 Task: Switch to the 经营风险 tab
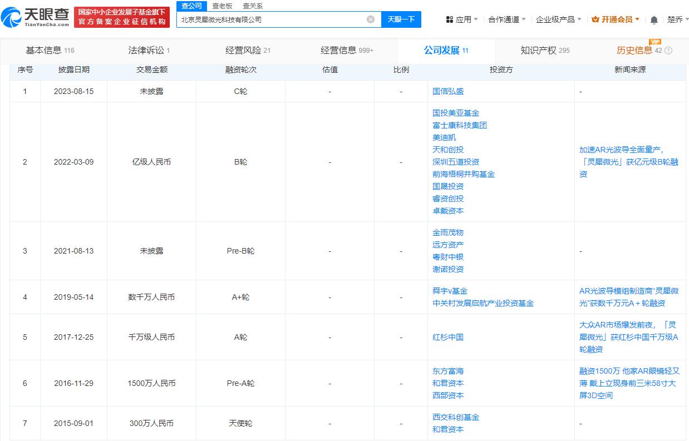(248, 51)
